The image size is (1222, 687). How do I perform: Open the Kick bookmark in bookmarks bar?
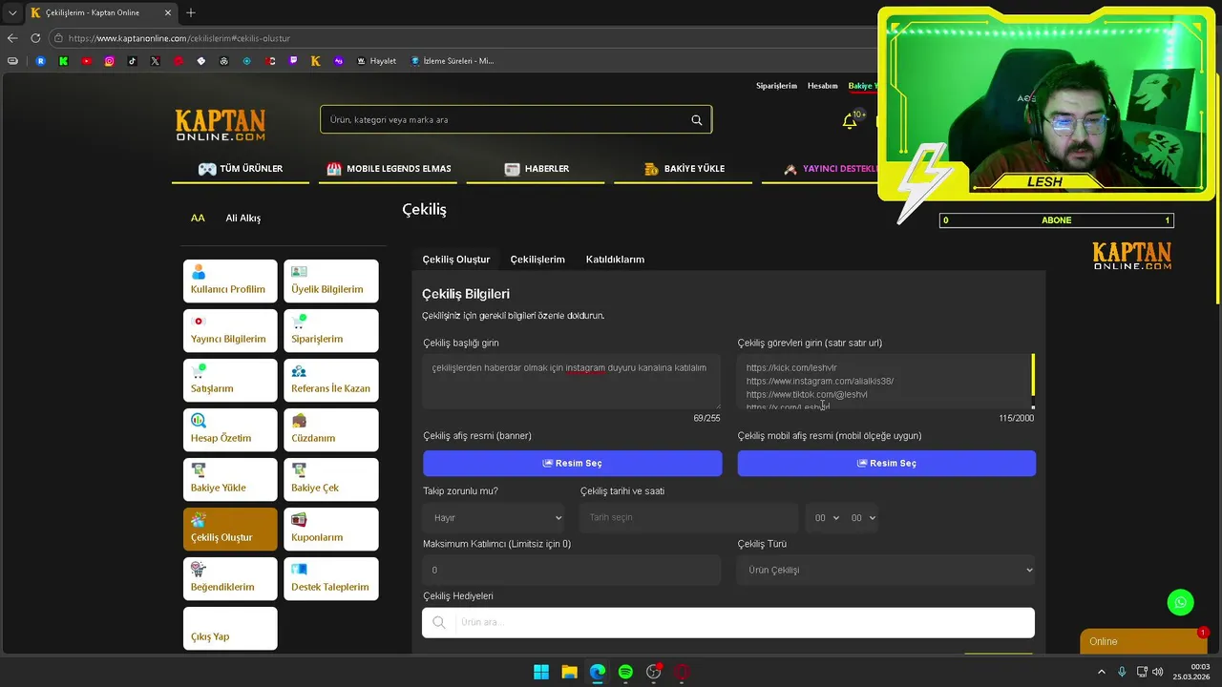[63, 61]
